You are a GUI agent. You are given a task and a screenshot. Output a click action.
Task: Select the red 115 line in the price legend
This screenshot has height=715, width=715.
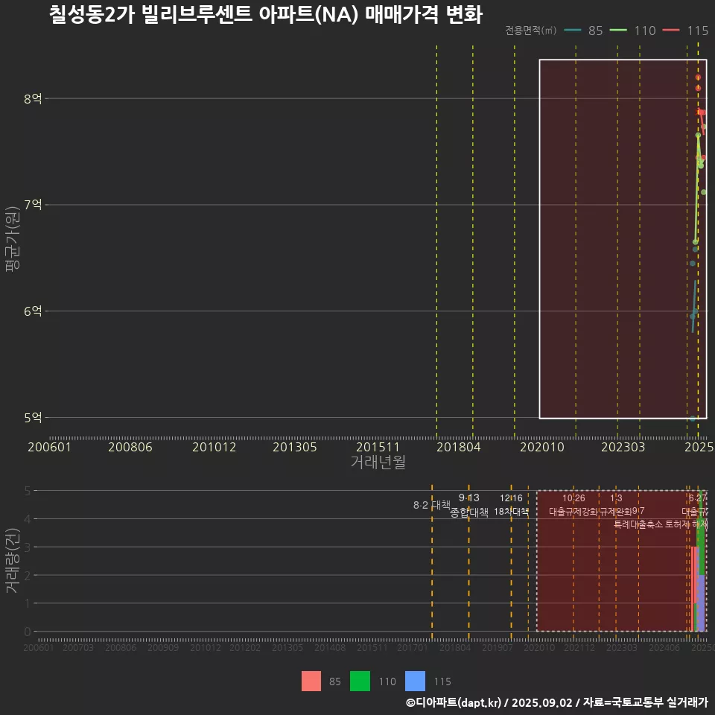tap(671, 31)
